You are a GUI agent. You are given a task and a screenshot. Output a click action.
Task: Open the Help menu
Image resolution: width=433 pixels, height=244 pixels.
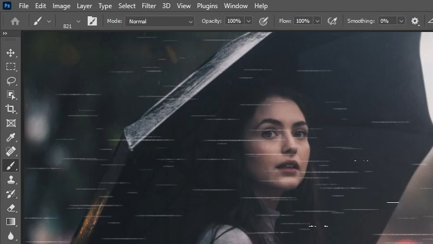coord(261,6)
